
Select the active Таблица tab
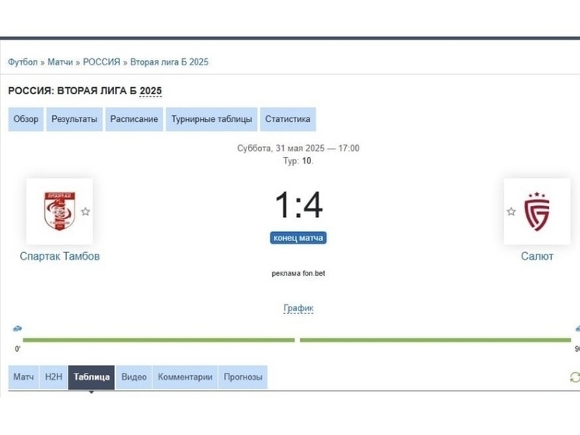pyautogui.click(x=92, y=377)
